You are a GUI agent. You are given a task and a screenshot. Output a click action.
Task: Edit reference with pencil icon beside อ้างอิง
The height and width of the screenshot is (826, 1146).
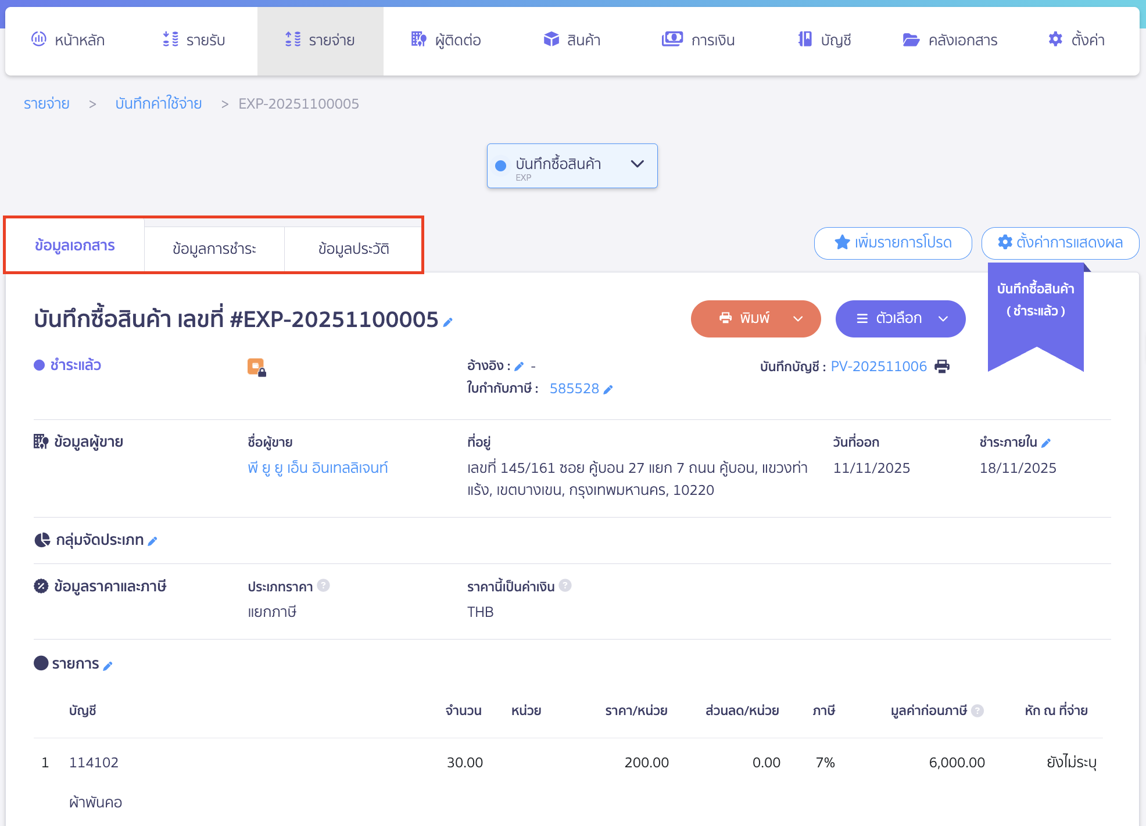pos(519,367)
